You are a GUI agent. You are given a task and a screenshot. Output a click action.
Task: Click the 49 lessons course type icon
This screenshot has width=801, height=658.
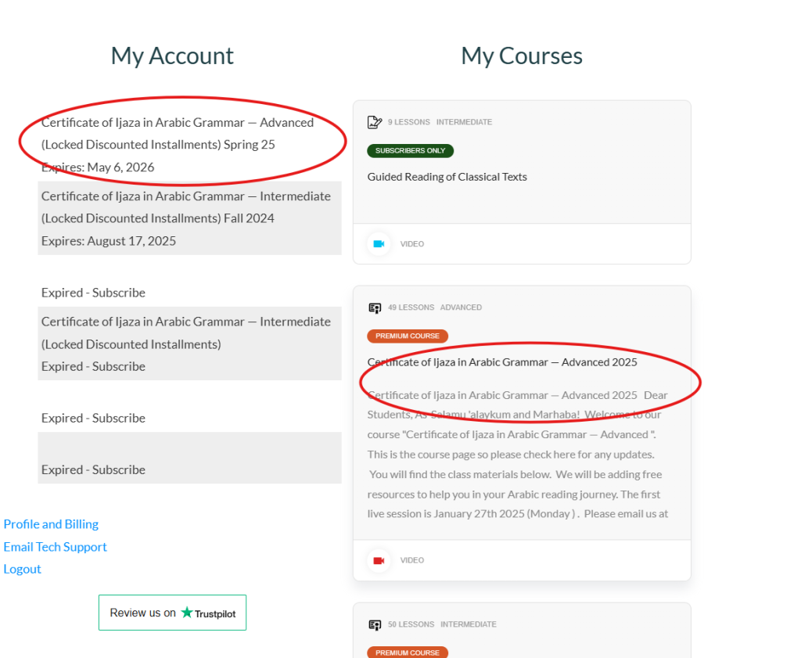click(375, 307)
